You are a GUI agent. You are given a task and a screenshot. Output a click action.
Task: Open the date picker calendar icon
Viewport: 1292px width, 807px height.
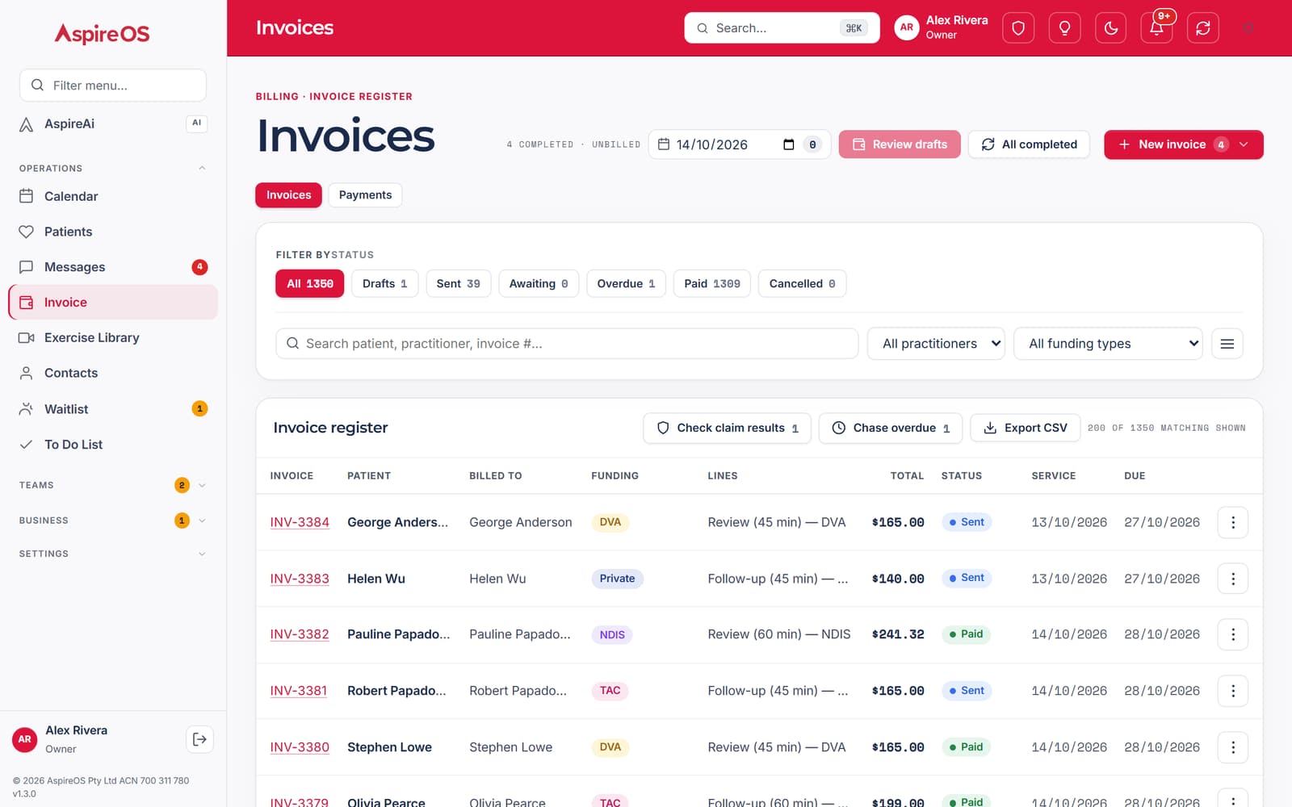[788, 144]
